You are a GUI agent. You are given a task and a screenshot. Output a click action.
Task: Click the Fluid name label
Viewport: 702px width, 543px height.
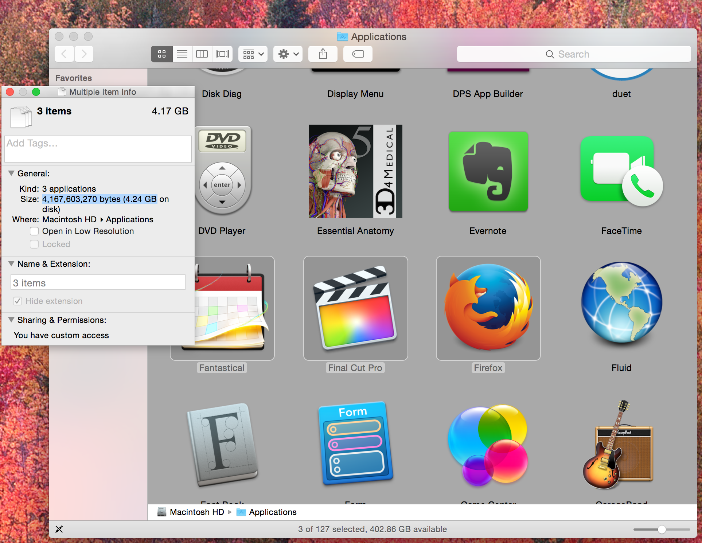621,368
